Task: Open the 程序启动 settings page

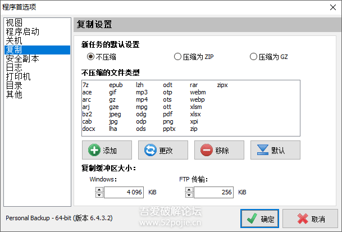Action: click(22, 32)
